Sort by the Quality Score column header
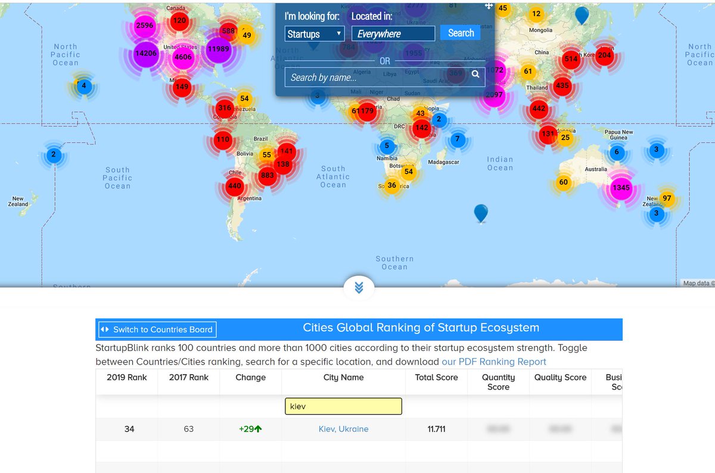Image resolution: width=715 pixels, height=473 pixels. tap(560, 378)
